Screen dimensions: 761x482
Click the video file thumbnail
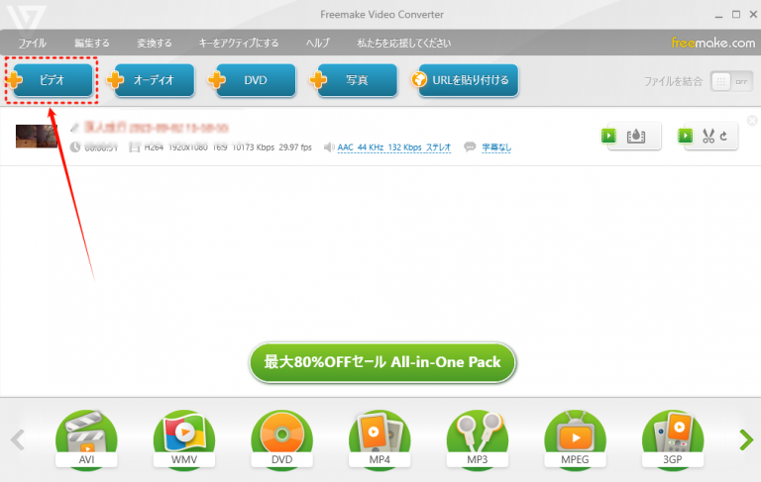[x=36, y=136]
